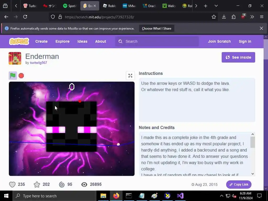This screenshot has height=201, width=268.
Task: Expand more toolbar tools chevron
Action: (252, 17)
